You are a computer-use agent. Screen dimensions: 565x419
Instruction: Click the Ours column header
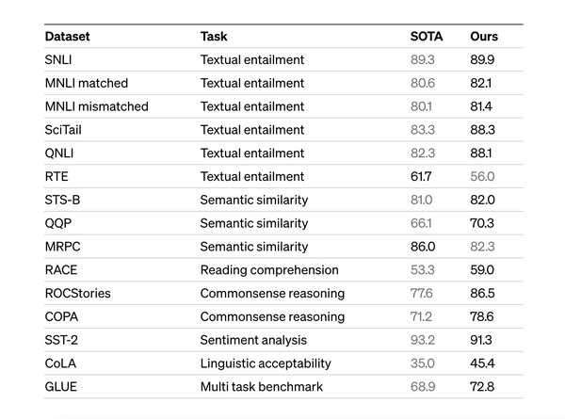[x=484, y=37]
